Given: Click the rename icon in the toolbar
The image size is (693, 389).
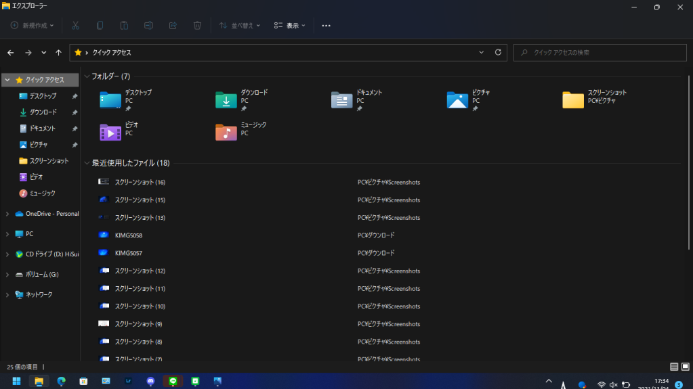Looking at the screenshot, I should coord(148,26).
